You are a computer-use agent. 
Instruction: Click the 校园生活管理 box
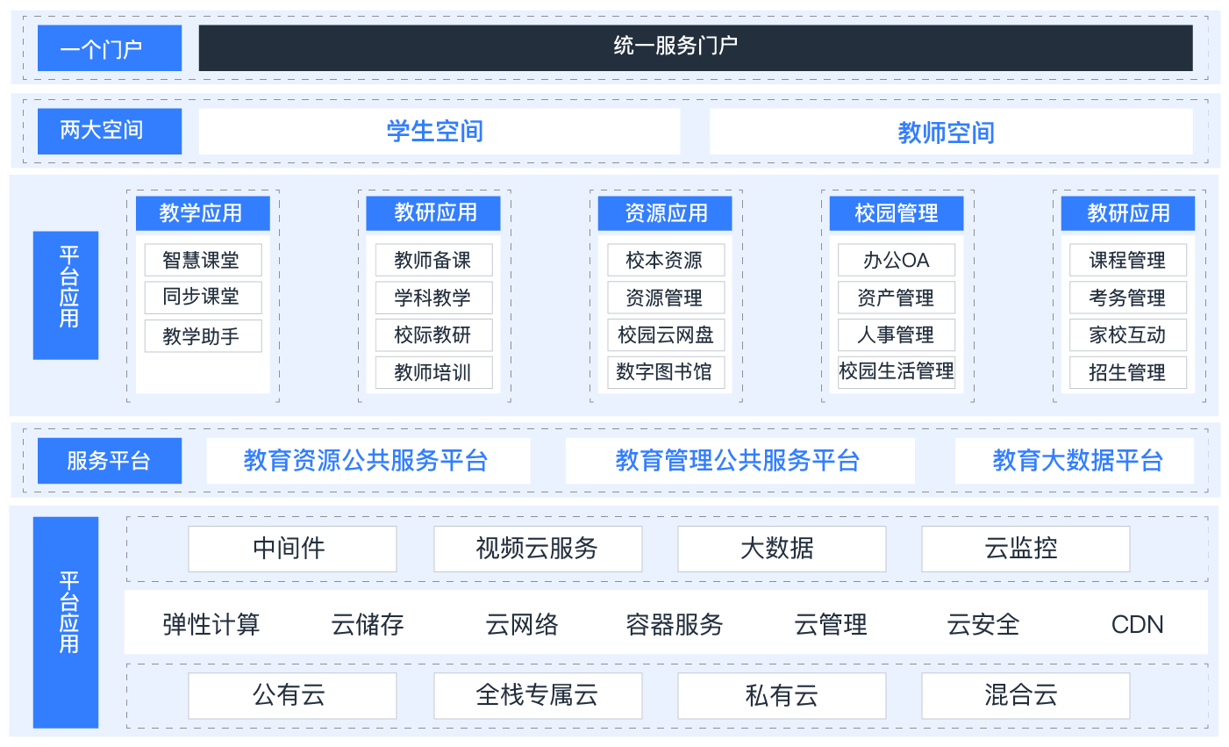click(897, 372)
